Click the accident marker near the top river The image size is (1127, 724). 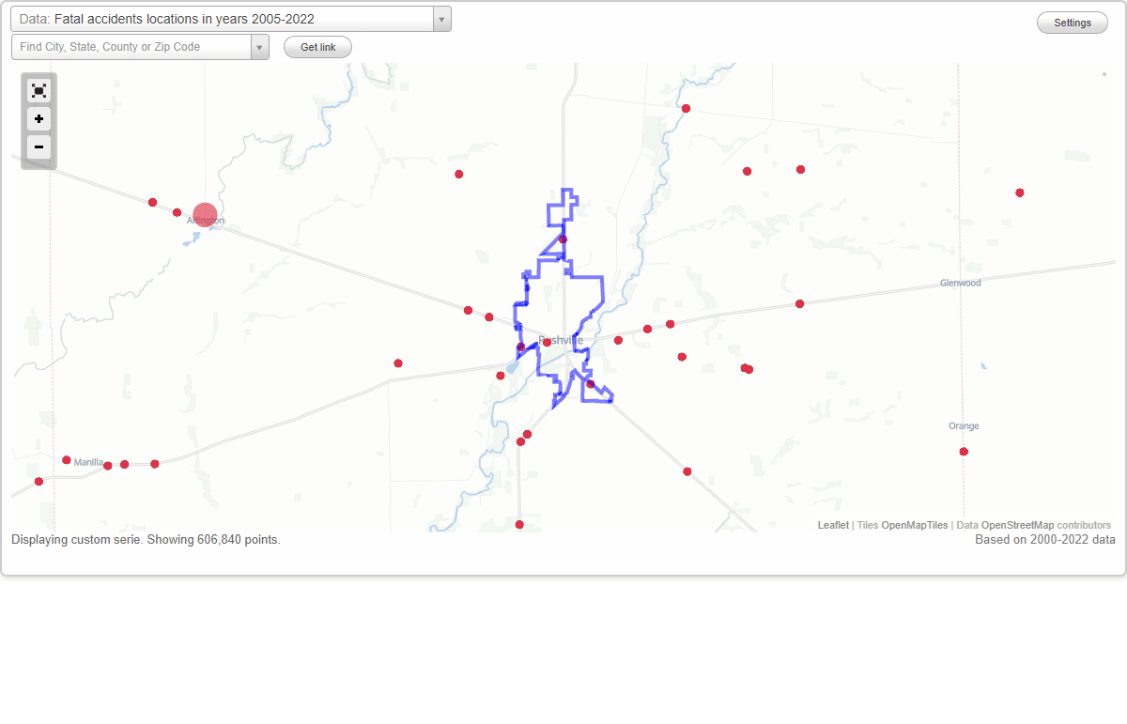click(686, 108)
